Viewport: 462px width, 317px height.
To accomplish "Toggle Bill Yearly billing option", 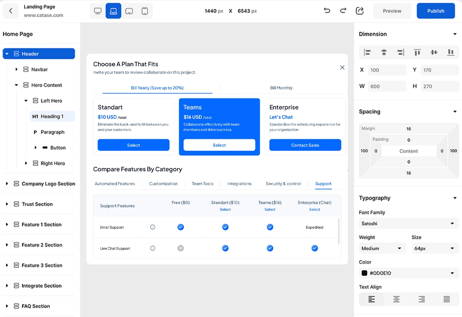I will click(157, 88).
